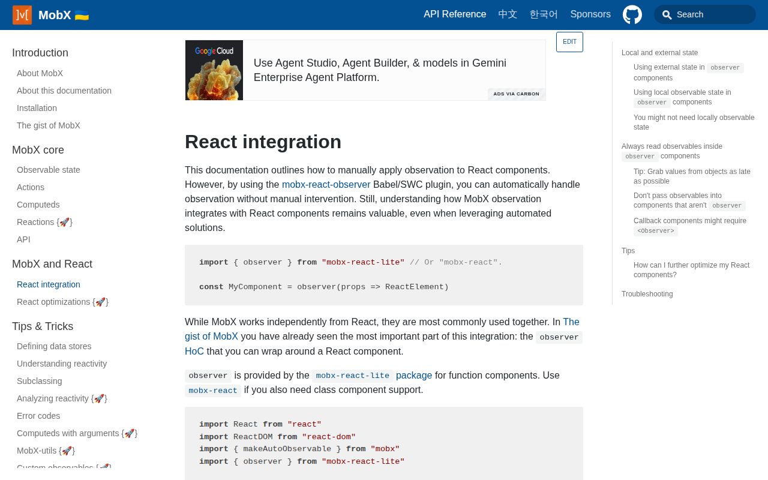Viewport: 768px width, 480px height.
Task: Click the MobX and React sidebar heading
Action: (x=52, y=264)
